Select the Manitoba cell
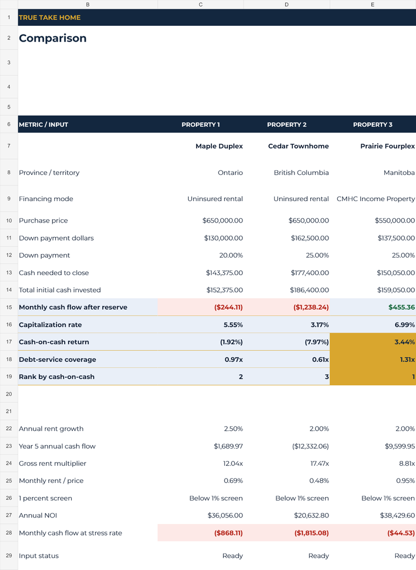This screenshot has height=570, width=416. (372, 172)
